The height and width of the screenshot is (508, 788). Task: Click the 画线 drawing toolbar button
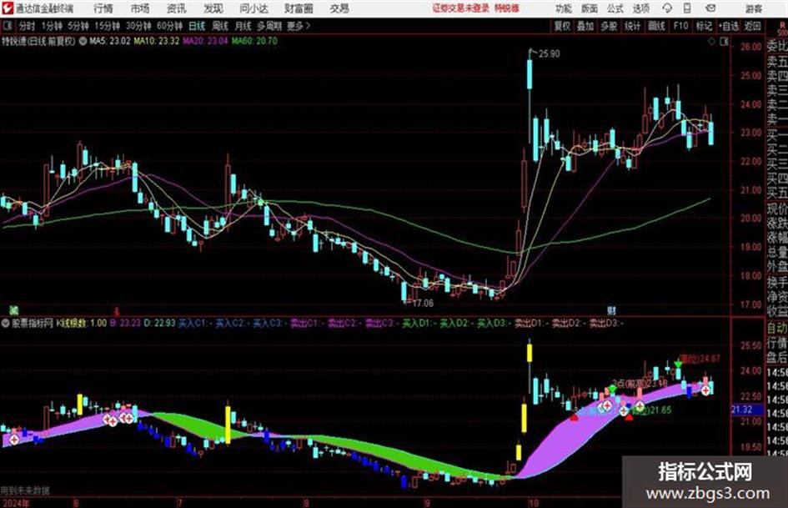(x=656, y=26)
